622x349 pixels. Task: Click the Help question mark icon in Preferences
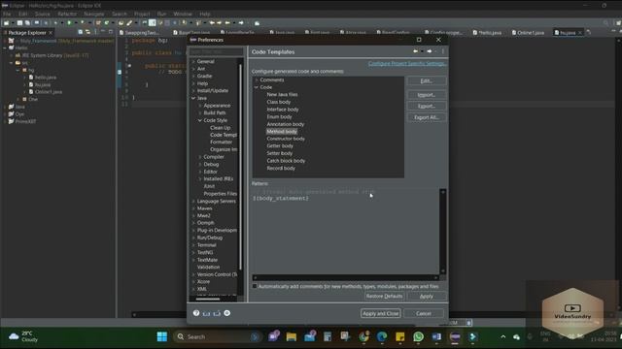click(x=196, y=313)
